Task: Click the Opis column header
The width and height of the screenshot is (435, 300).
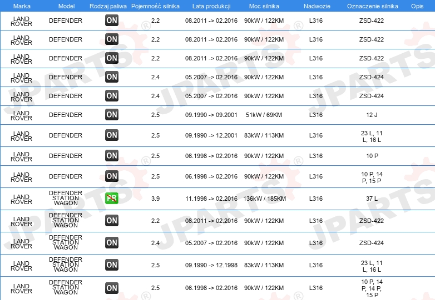Action: (x=417, y=6)
